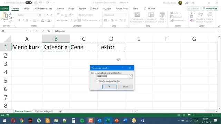Expand Vložiť cells dropdown in Bunky group
This screenshot has width=221, height=124.
tap(180, 13)
